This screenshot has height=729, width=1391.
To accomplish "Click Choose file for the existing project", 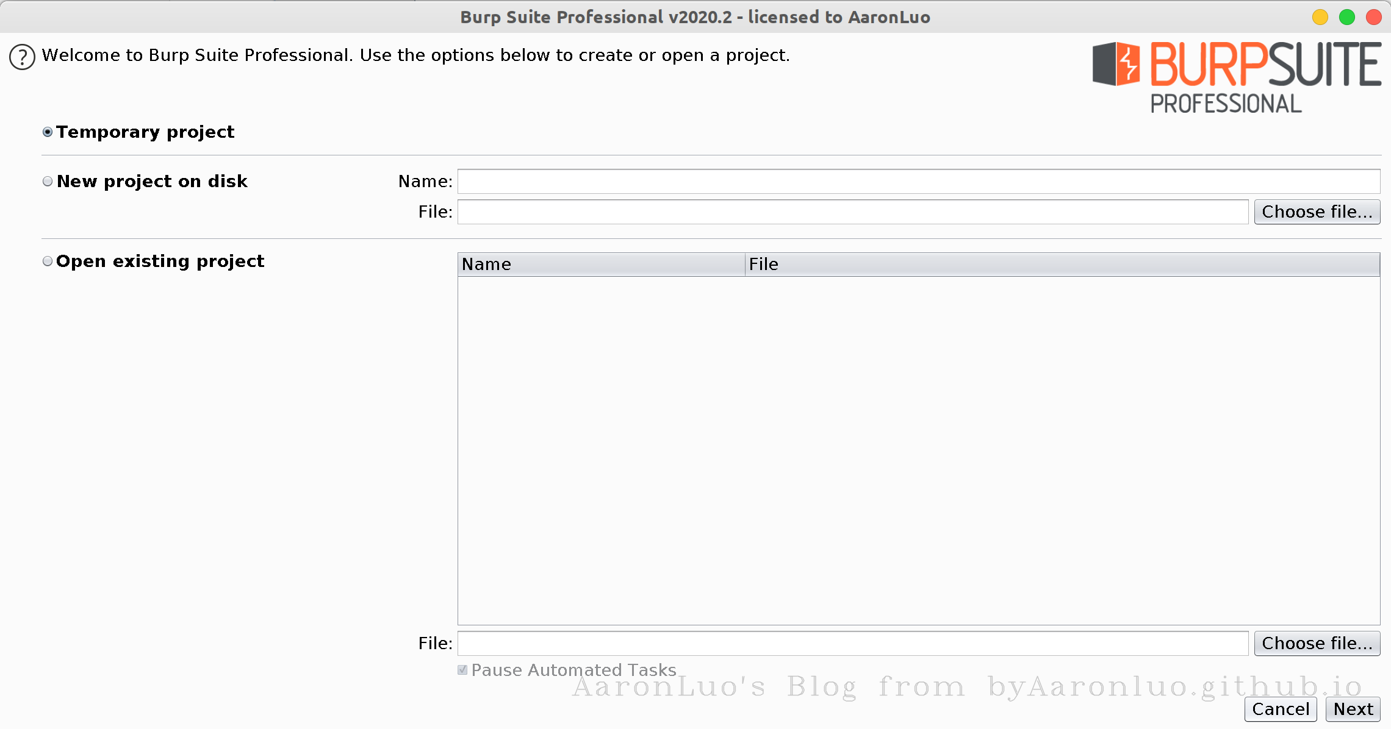I will click(x=1317, y=644).
